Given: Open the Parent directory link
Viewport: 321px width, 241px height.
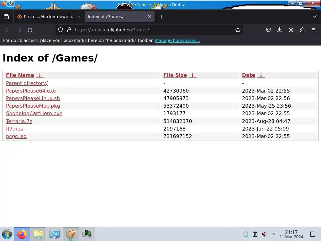Looking at the screenshot, I should [27, 83].
